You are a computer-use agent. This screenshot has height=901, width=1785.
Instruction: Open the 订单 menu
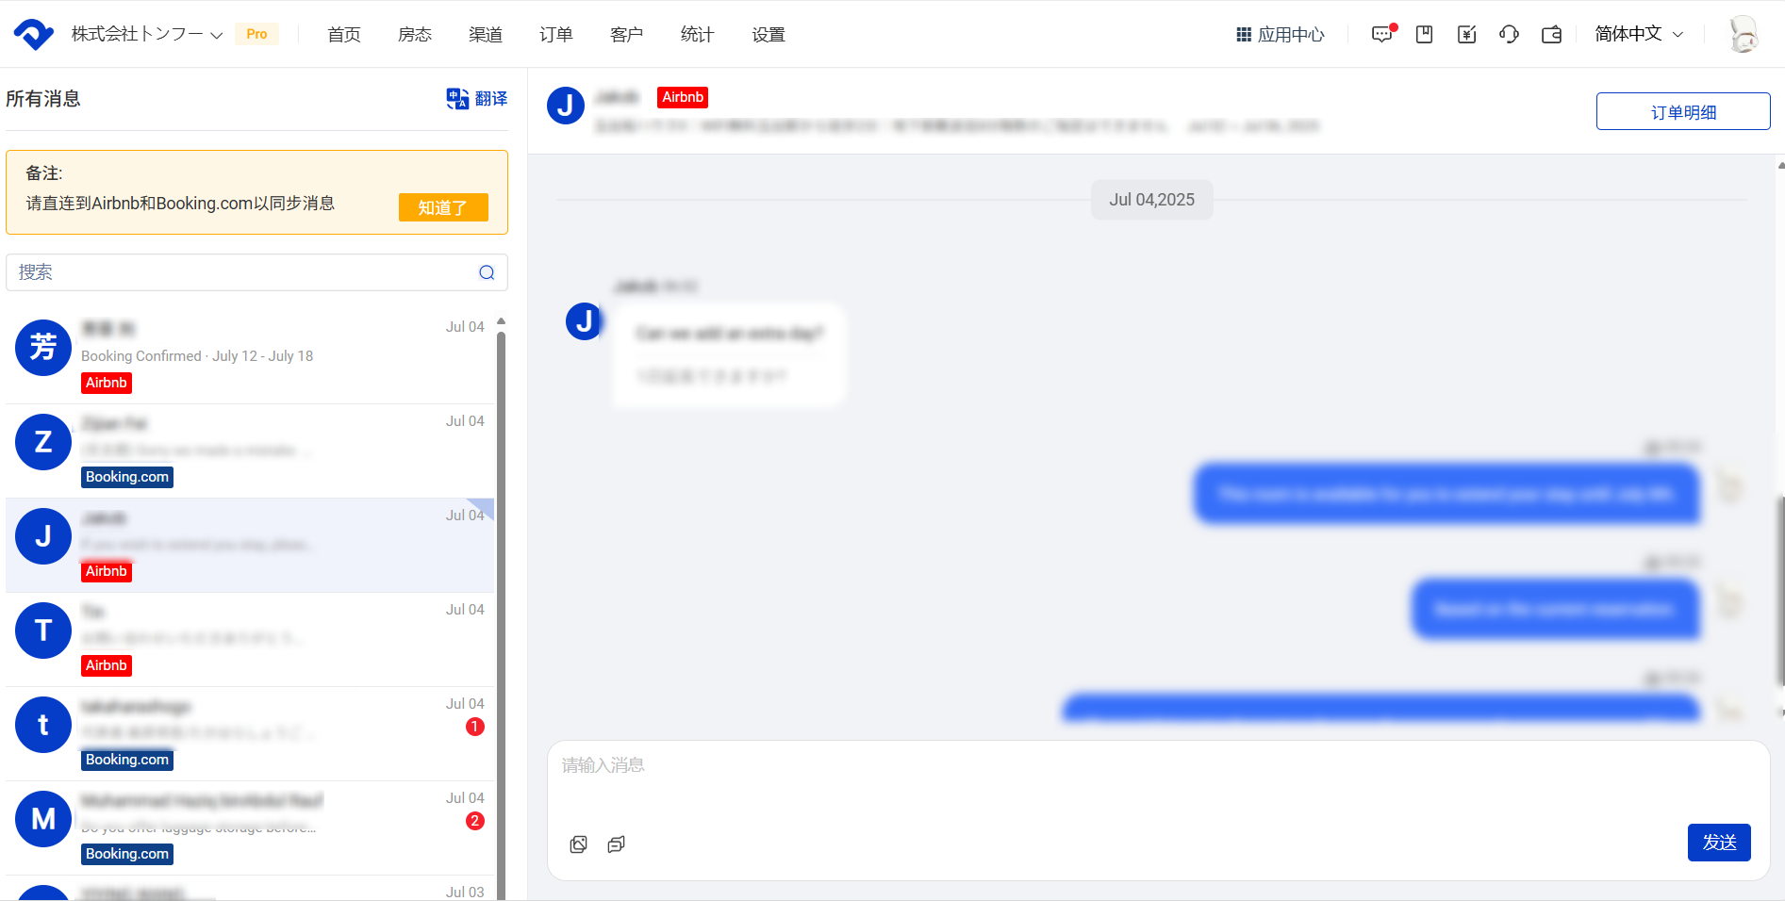click(556, 35)
